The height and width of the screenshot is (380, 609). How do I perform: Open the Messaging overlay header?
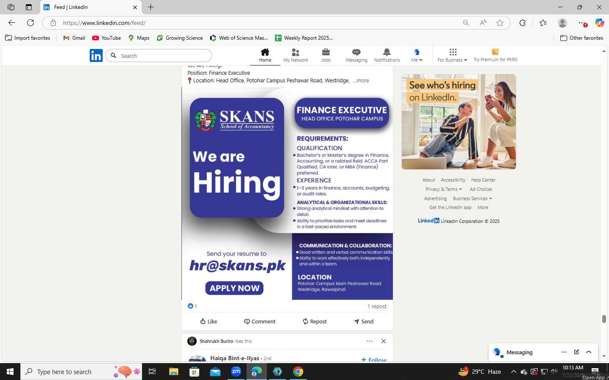[x=543, y=352]
